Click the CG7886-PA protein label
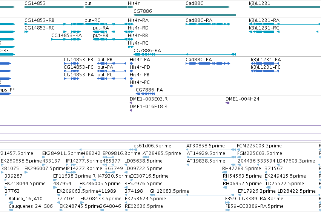 (x=149, y=90)
